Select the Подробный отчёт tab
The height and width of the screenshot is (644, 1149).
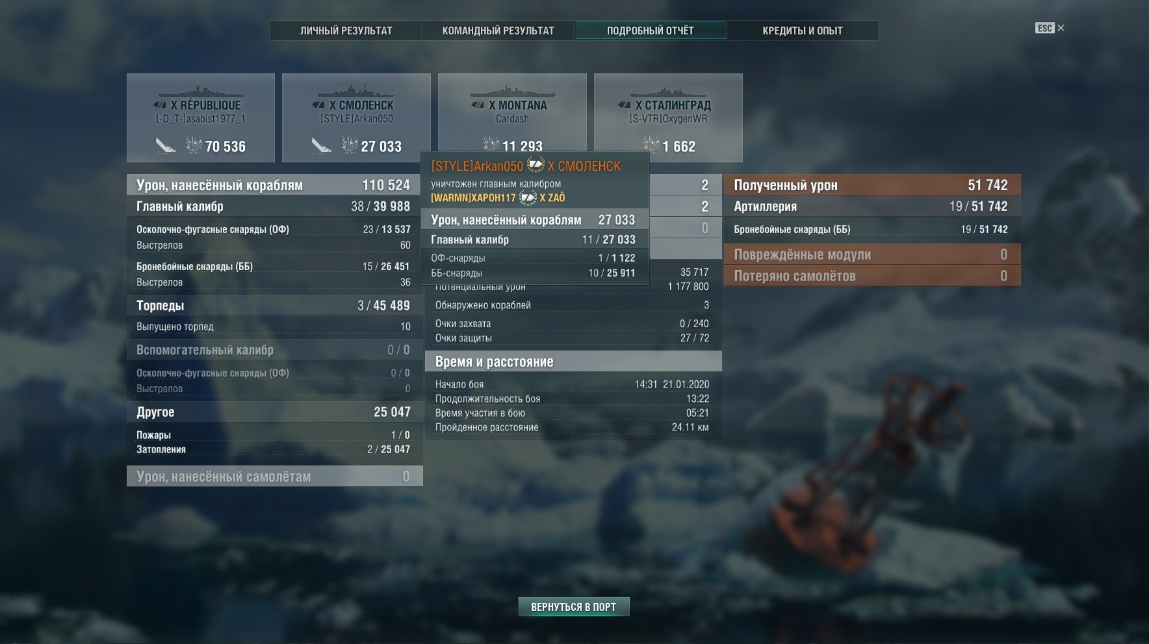[x=651, y=31]
